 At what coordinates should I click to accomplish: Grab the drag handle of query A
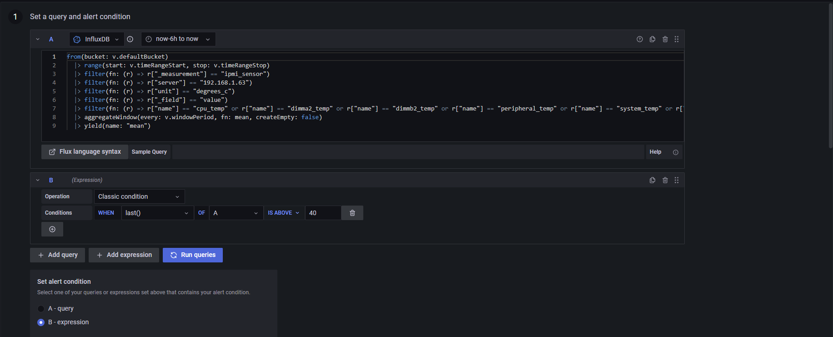pyautogui.click(x=677, y=39)
